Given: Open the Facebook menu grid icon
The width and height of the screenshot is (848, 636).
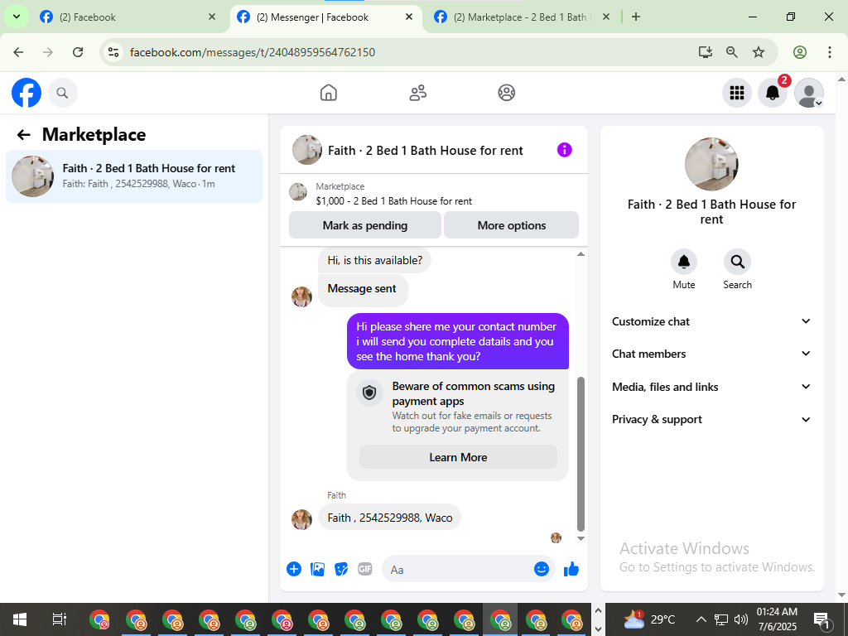Looking at the screenshot, I should click(x=736, y=93).
